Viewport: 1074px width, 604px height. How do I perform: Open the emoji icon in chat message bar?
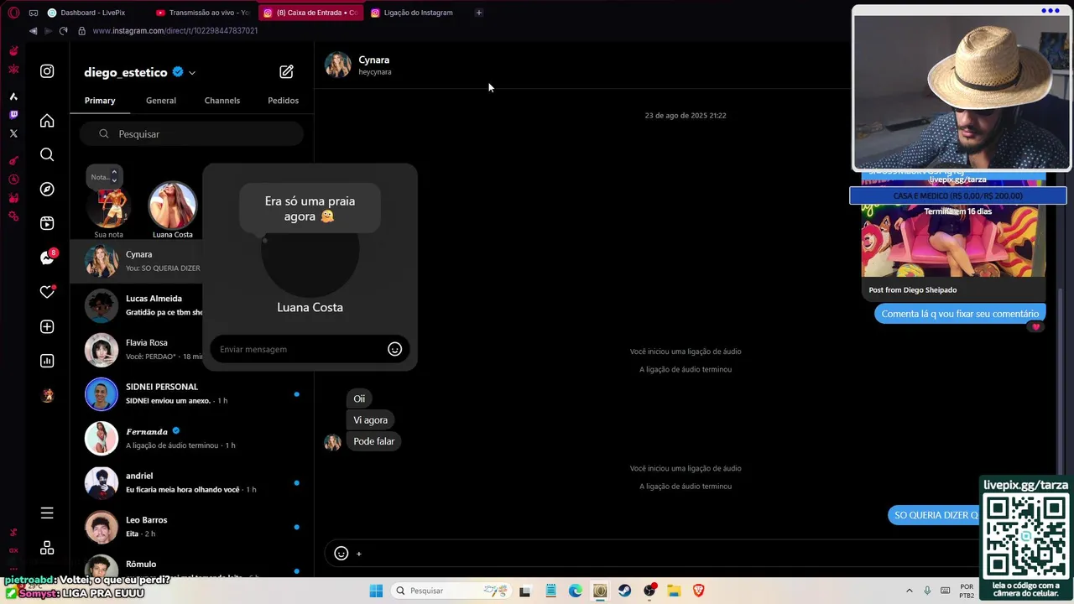(x=341, y=553)
